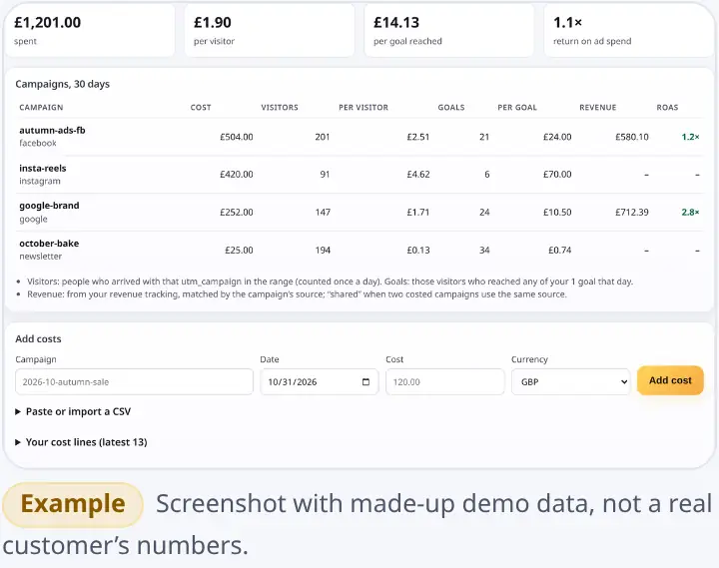The height and width of the screenshot is (568, 719).
Task: Click the £712.39 revenue cell
Action: pyautogui.click(x=632, y=213)
